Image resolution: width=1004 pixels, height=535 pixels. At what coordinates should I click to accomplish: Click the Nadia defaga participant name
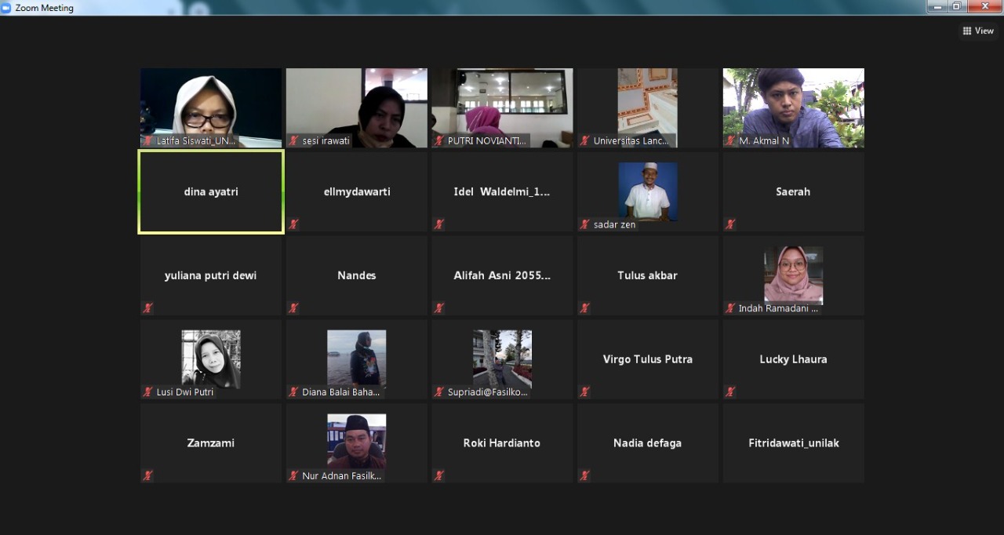[x=648, y=443]
